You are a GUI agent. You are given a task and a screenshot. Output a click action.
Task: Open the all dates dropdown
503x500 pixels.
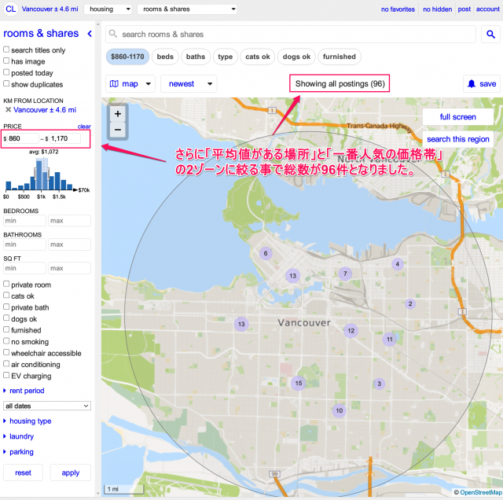[47, 406]
